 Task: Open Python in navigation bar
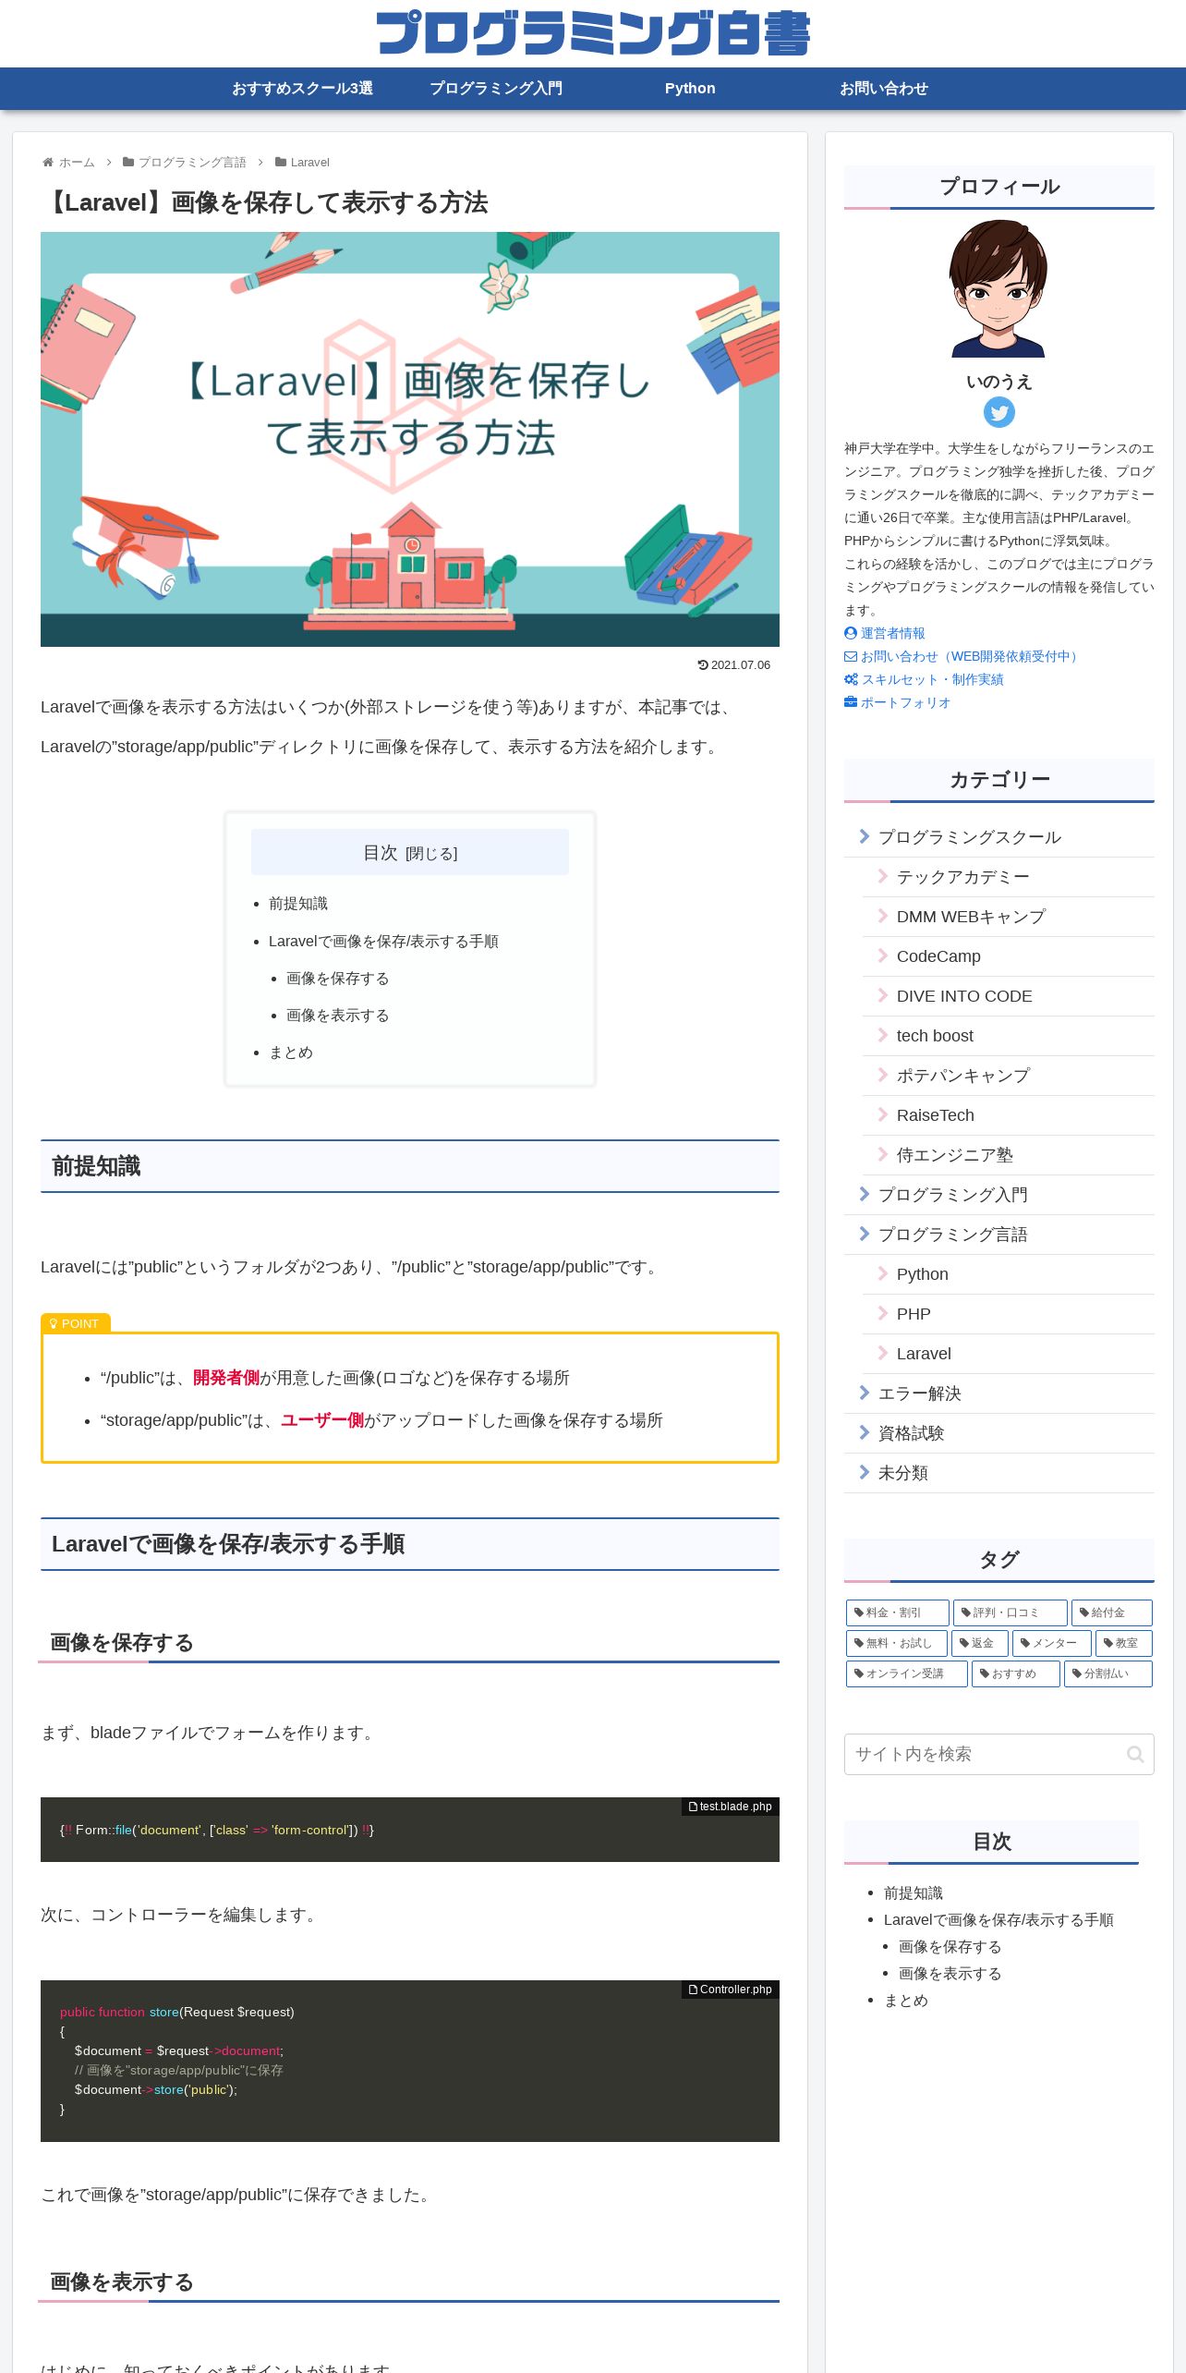tap(690, 89)
